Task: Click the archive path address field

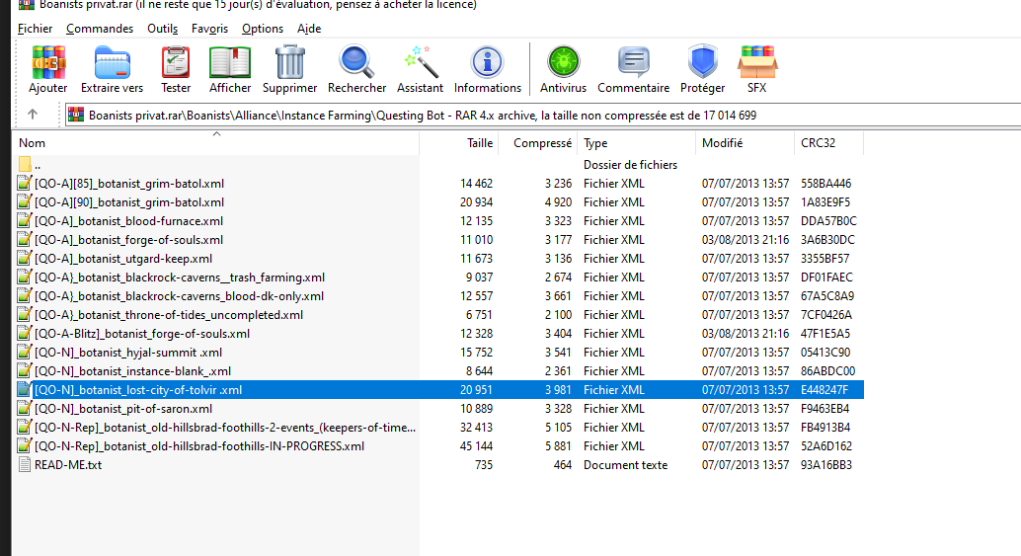Action: 543,116
